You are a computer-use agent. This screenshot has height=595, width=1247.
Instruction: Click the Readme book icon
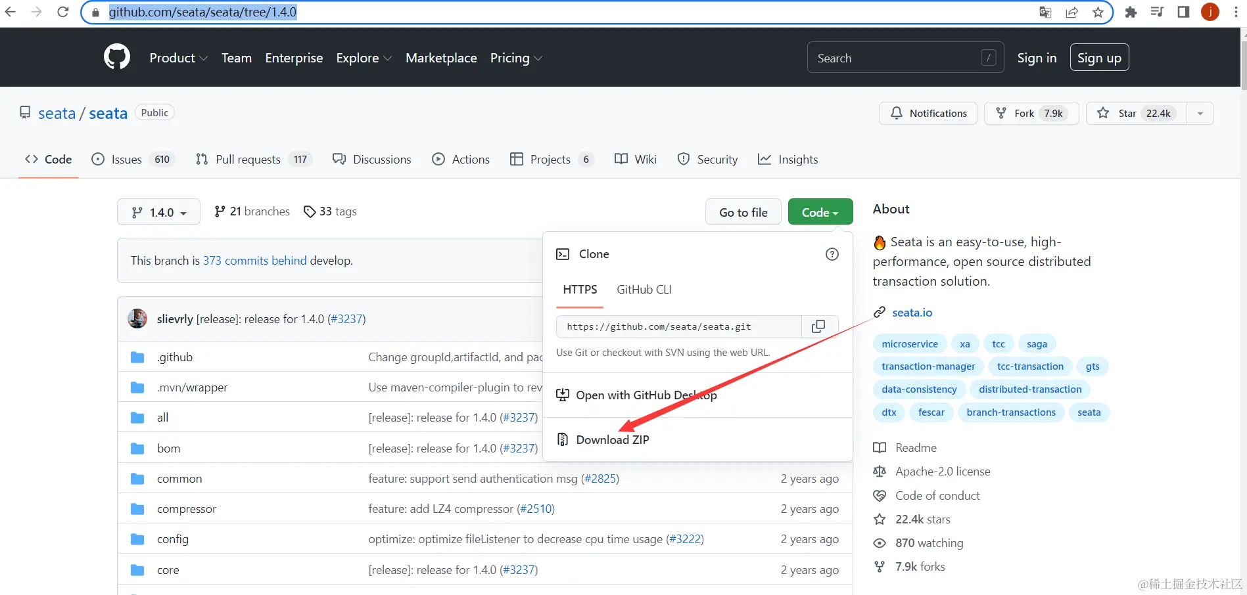(x=880, y=448)
